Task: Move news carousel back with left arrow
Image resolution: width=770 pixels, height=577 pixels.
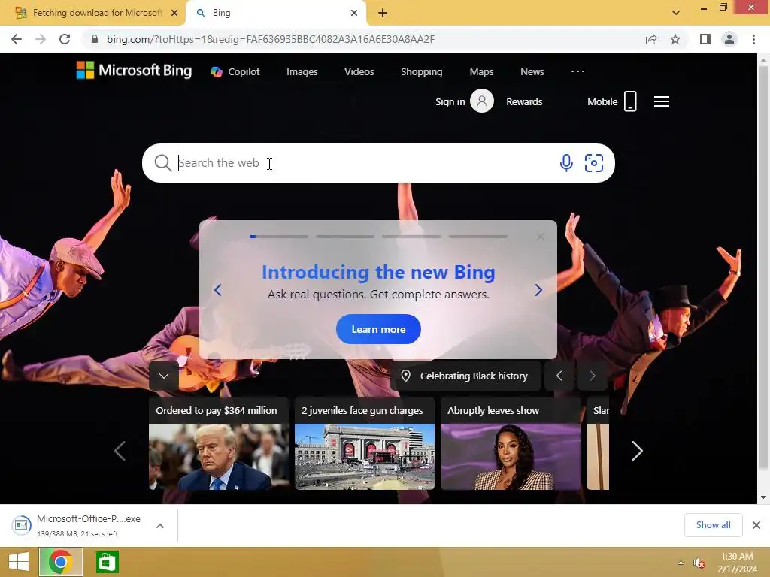Action: pos(120,451)
